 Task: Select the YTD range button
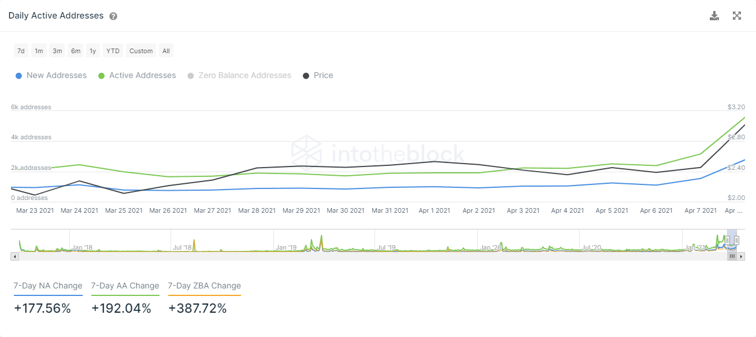[x=113, y=51]
